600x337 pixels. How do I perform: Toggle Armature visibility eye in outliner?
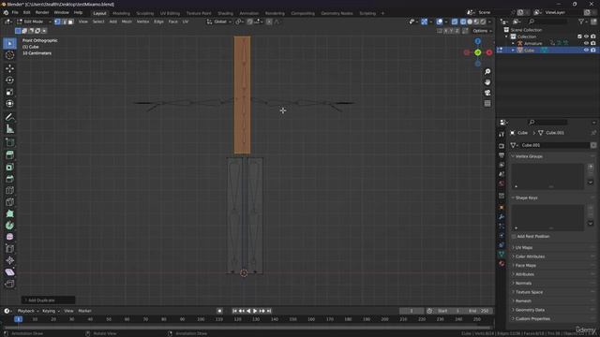click(586, 43)
